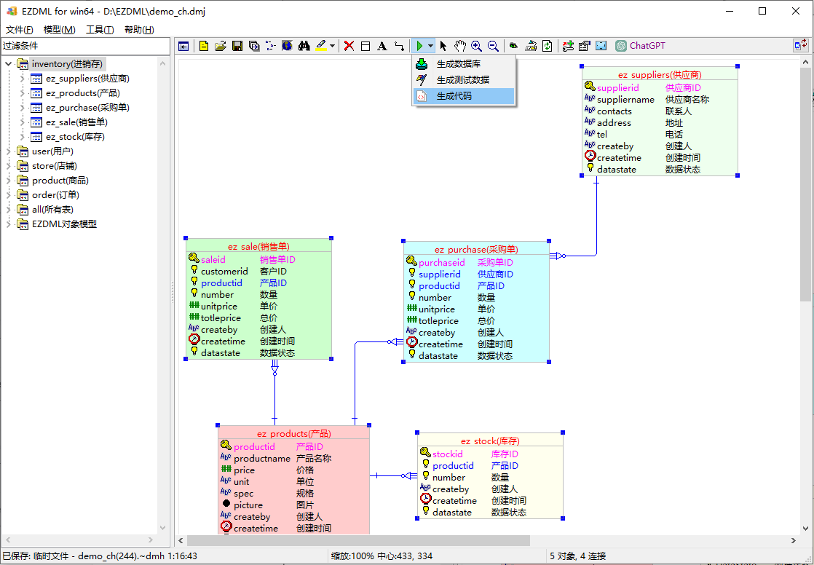Select ez_products(产品) in the tree

[82, 93]
